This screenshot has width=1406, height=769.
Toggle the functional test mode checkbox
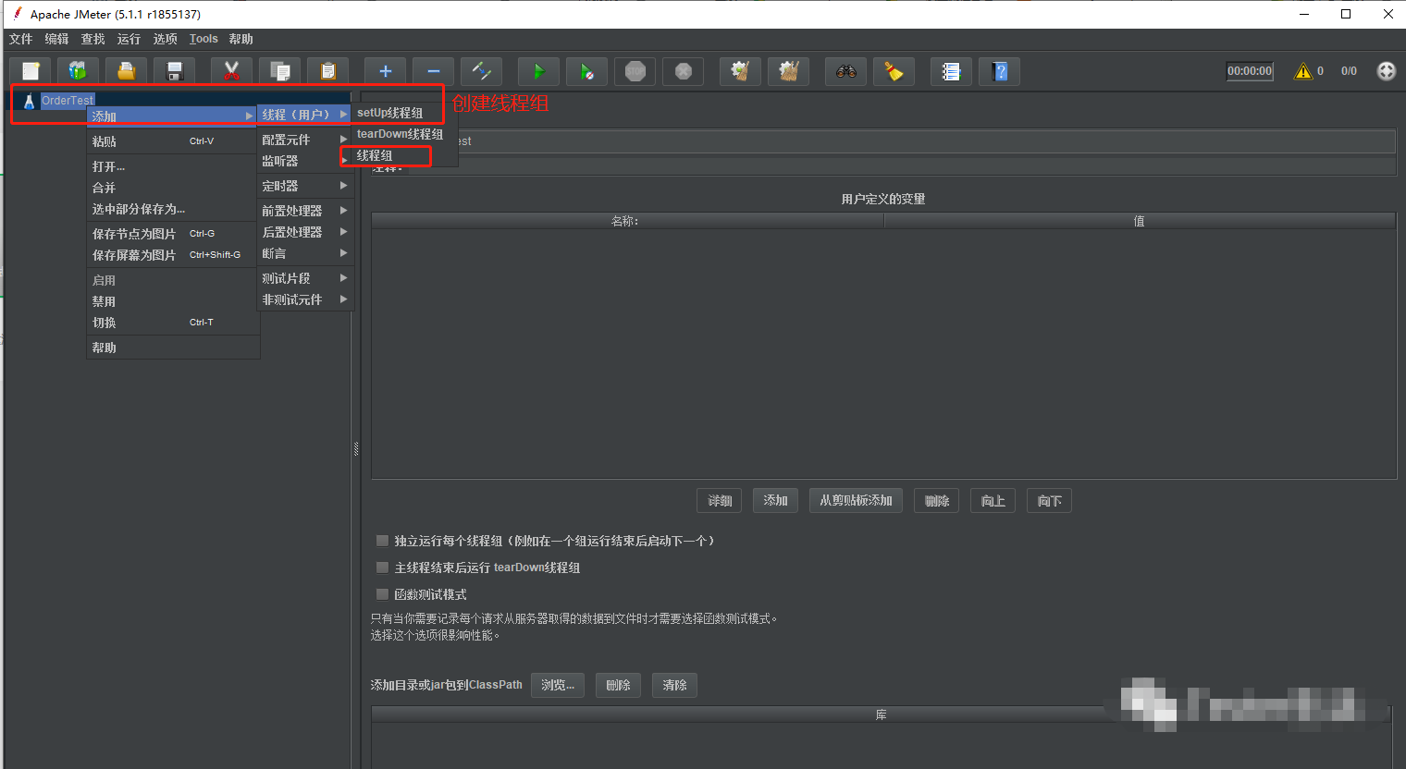pos(382,594)
